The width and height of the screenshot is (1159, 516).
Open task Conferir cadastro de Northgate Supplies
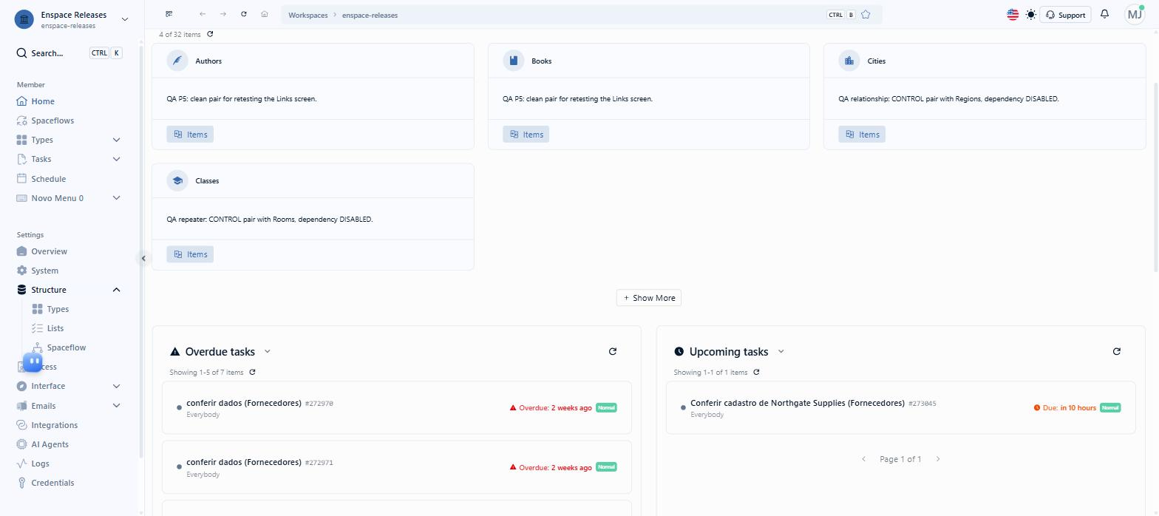click(901, 407)
